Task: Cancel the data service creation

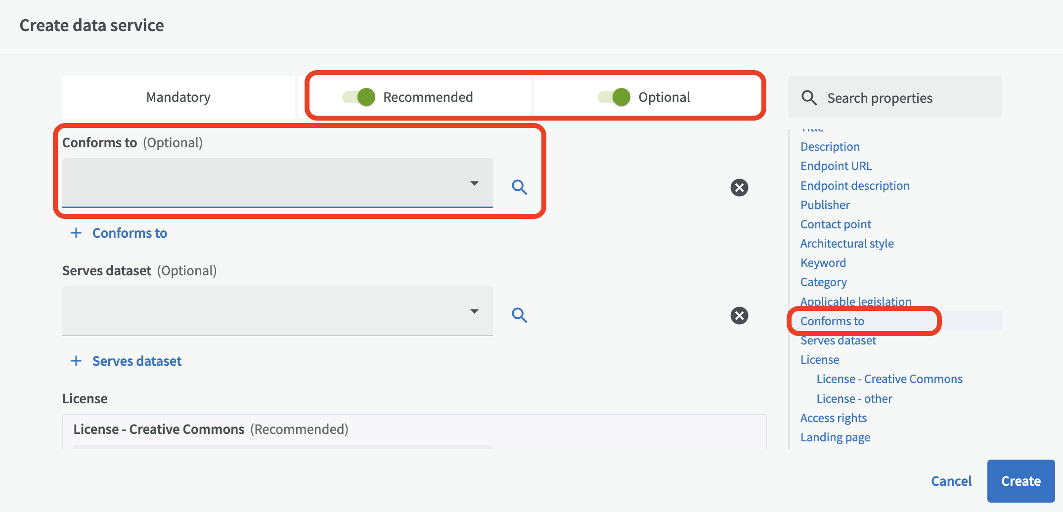Action: click(x=951, y=481)
